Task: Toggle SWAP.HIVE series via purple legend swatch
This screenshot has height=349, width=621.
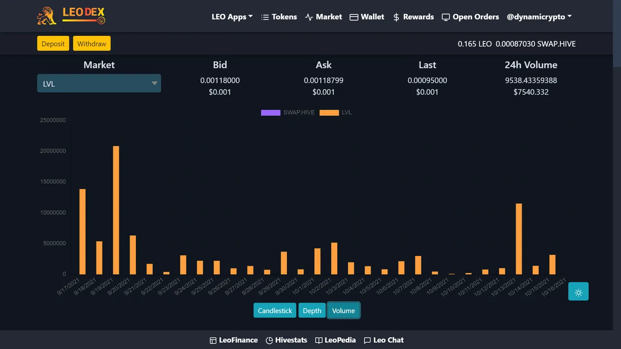Action: [271, 112]
